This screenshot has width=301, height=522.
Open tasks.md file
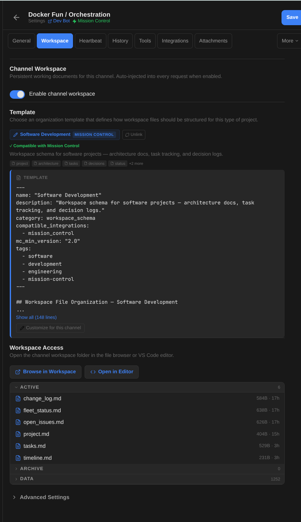click(x=147, y=446)
